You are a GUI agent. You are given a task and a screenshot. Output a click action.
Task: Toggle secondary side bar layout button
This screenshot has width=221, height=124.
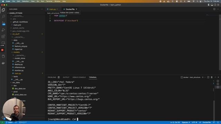point(215,5)
